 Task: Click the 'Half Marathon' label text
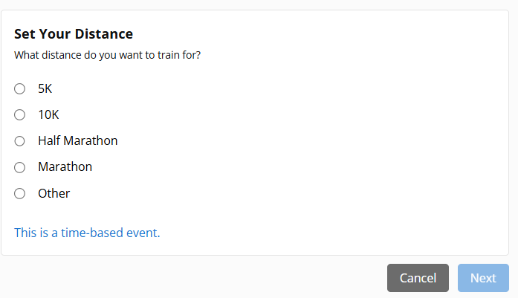coord(77,140)
